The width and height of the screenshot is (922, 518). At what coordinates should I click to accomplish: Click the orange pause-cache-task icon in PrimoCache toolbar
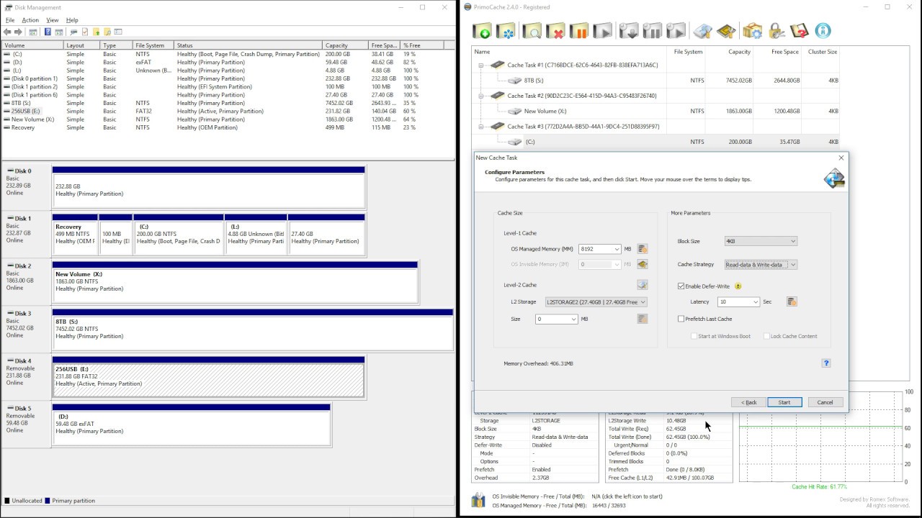click(579, 31)
